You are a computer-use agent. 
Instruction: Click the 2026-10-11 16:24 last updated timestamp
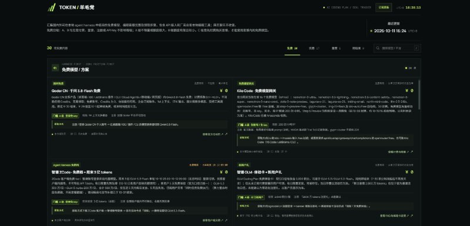390,31
